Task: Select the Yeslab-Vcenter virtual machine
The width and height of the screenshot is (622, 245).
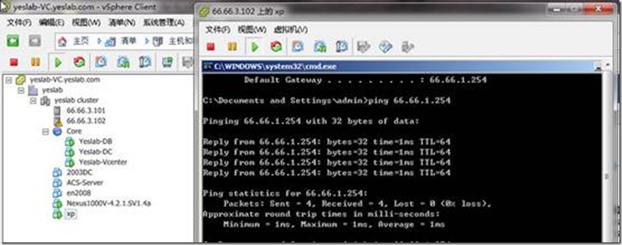Action: pos(103,162)
